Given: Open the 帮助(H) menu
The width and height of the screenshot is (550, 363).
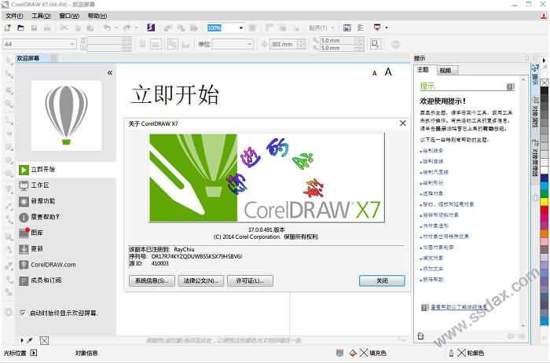Looking at the screenshot, I should pos(97,15).
